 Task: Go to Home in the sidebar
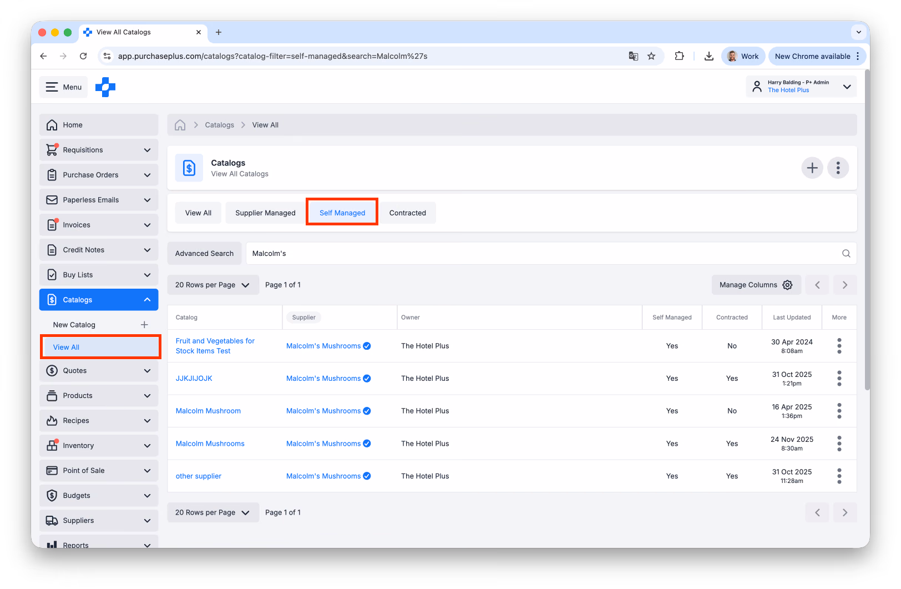[99, 125]
